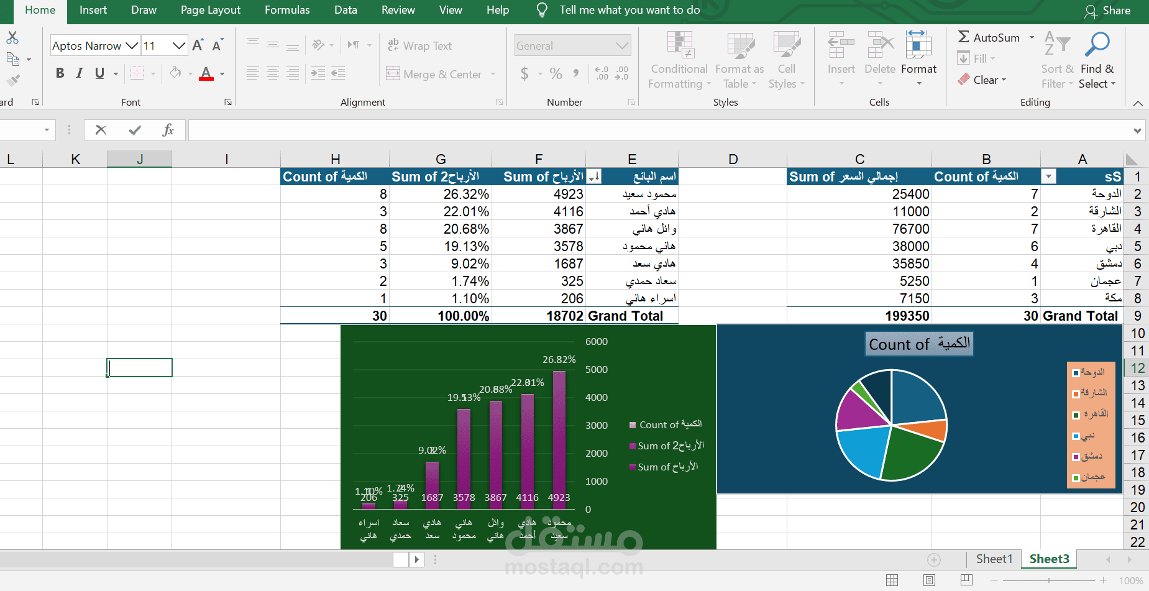
Task: Apply Fill Color bucket
Action: (x=175, y=73)
